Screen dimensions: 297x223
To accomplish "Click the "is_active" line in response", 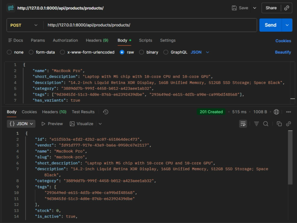I will [x=56, y=216].
